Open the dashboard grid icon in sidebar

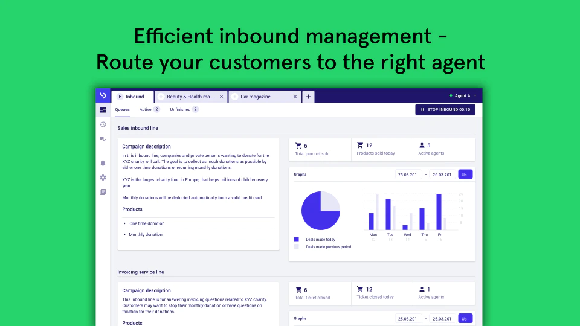tap(103, 110)
